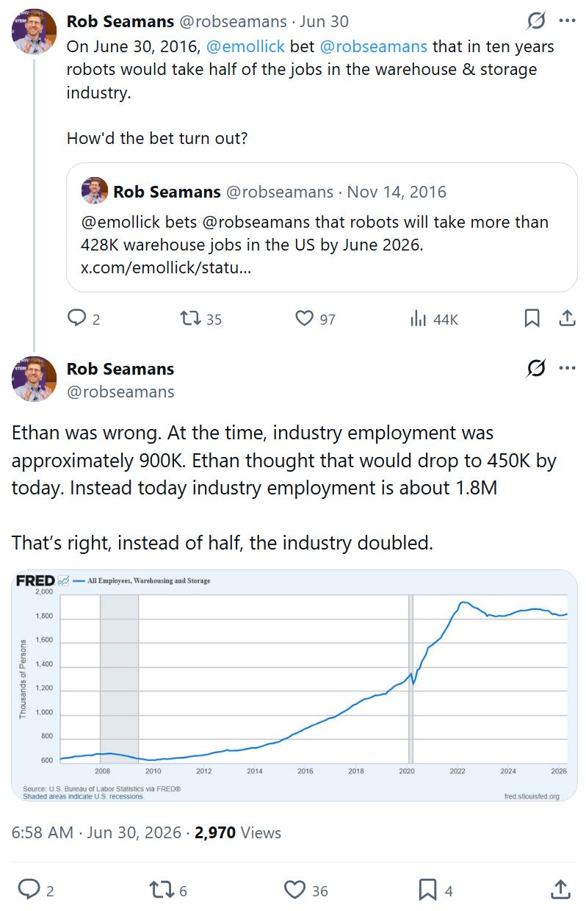Click Grok icon on the first tweet
The height and width of the screenshot is (911, 586).
[536, 21]
